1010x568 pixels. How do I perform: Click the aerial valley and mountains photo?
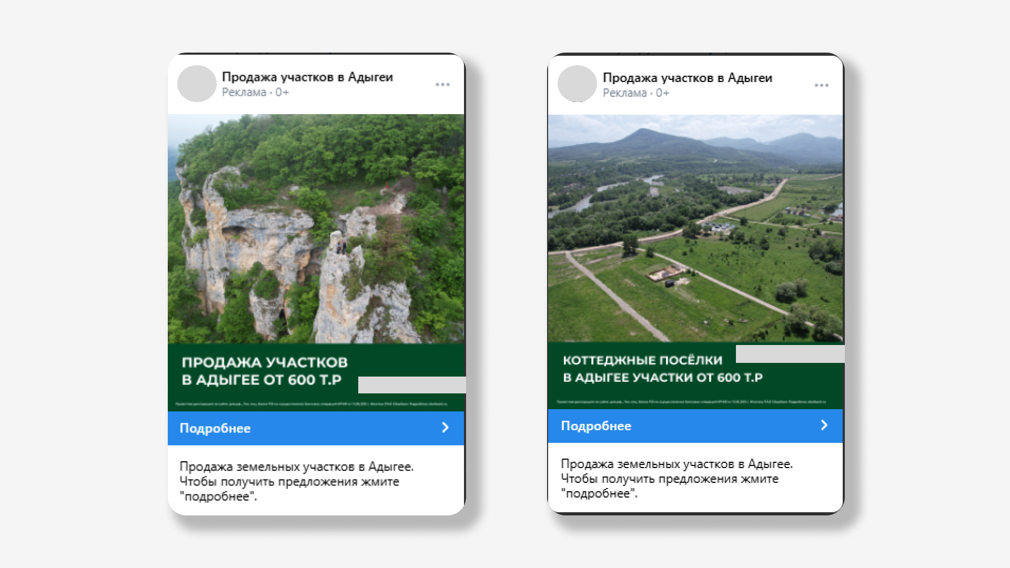point(695,229)
